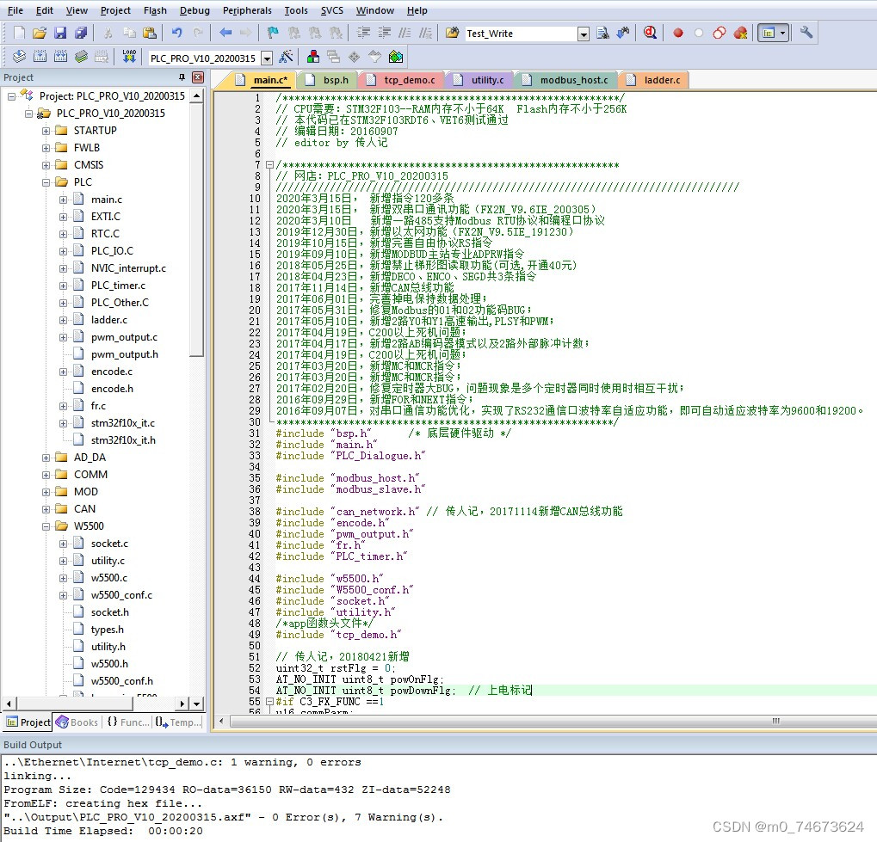Image resolution: width=877 pixels, height=842 pixels.
Task: Paste from the clipboard using the Paste icon
Action: tap(150, 33)
